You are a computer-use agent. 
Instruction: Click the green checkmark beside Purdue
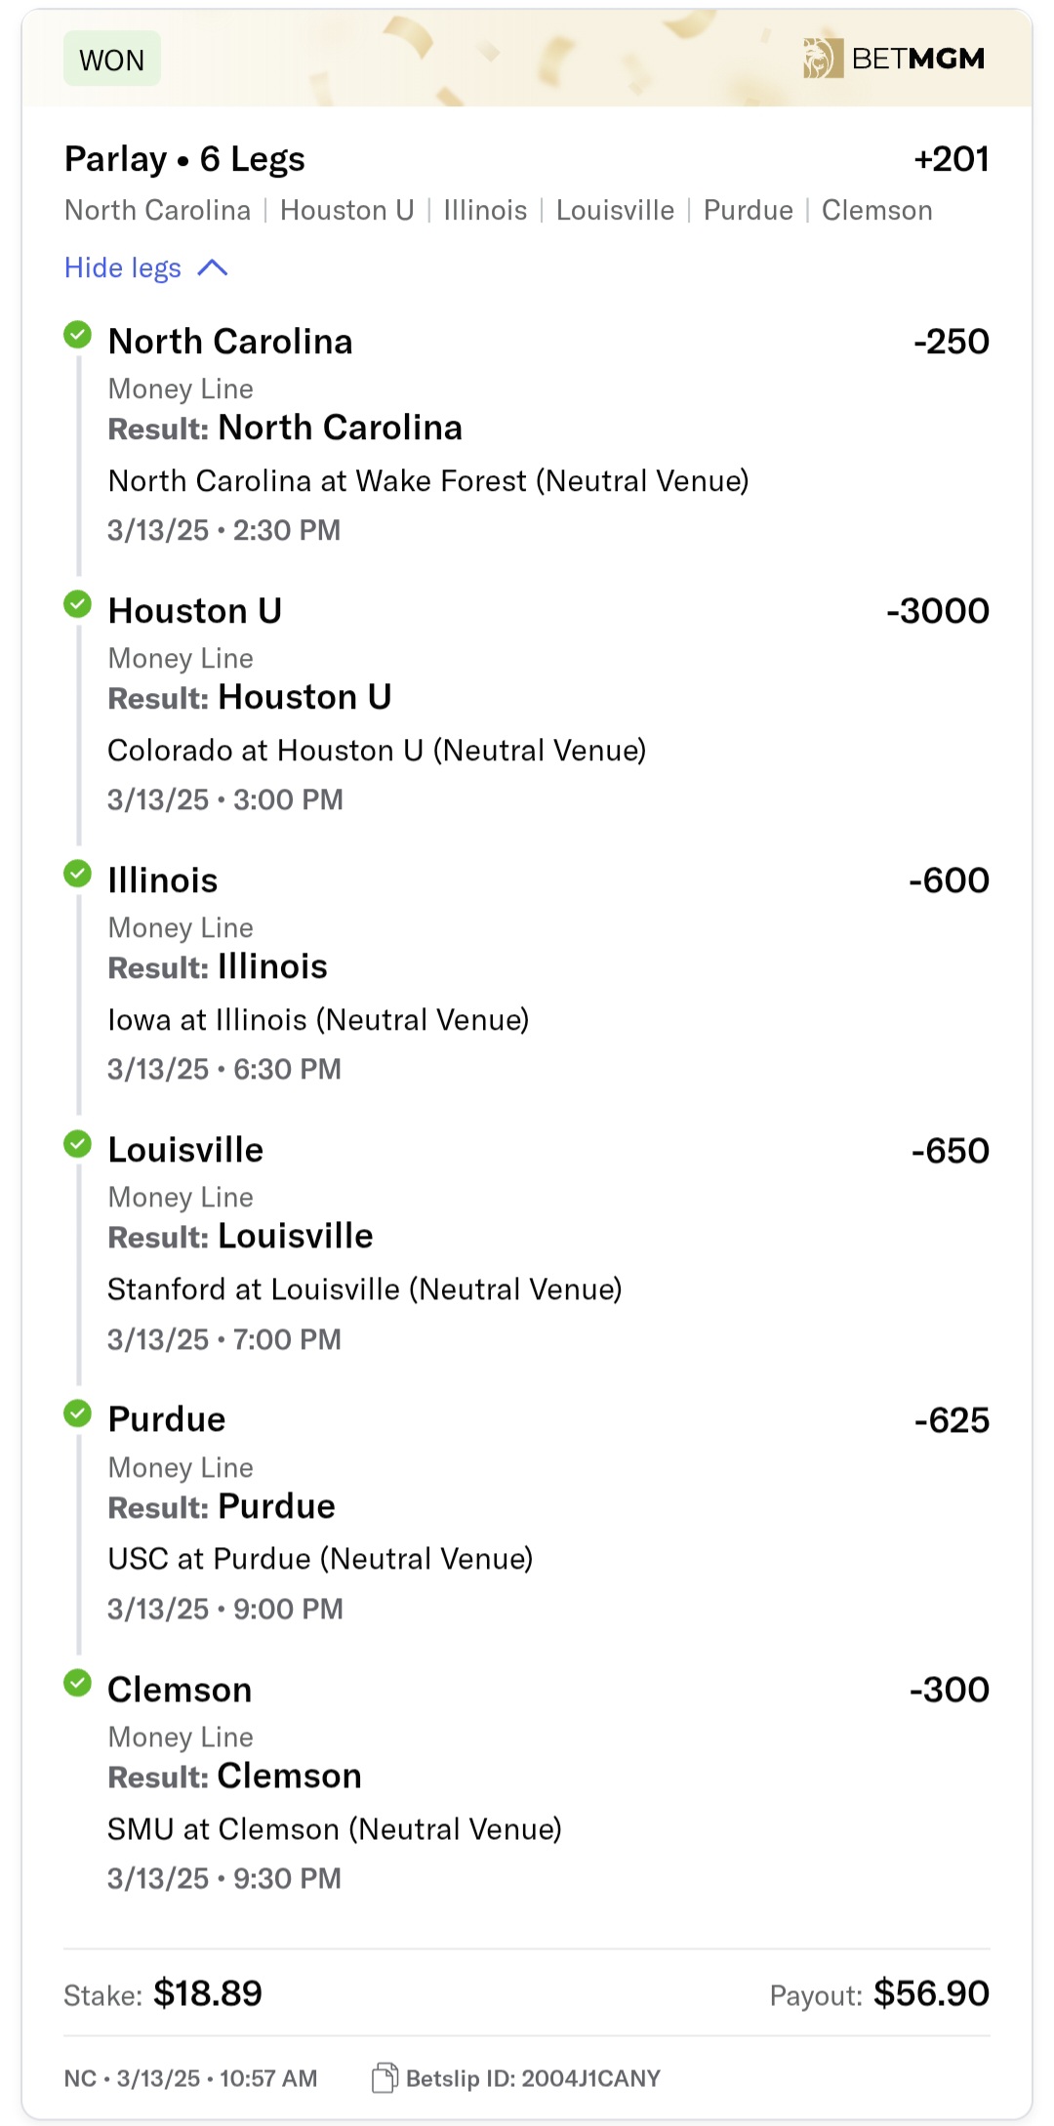77,1412
